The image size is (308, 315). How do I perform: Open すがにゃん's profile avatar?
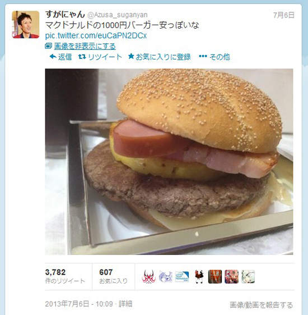click(26, 25)
